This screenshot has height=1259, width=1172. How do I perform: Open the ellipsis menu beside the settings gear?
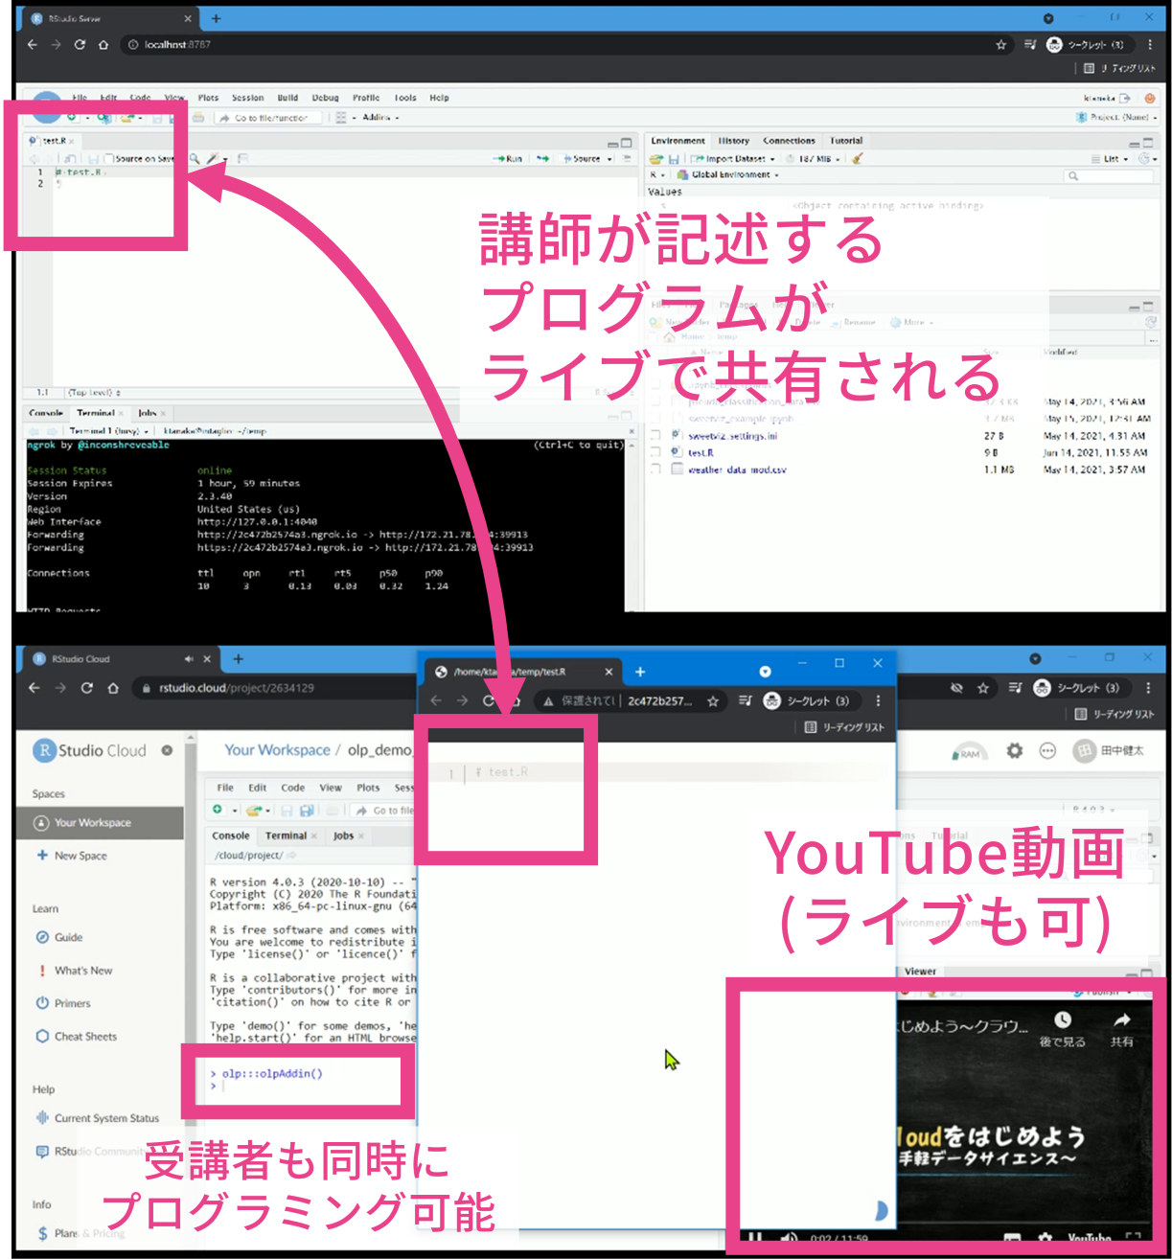1047,751
